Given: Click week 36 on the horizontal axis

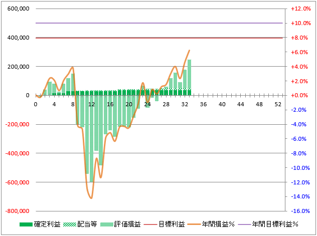Looking at the screenshot, I should point(203,104).
